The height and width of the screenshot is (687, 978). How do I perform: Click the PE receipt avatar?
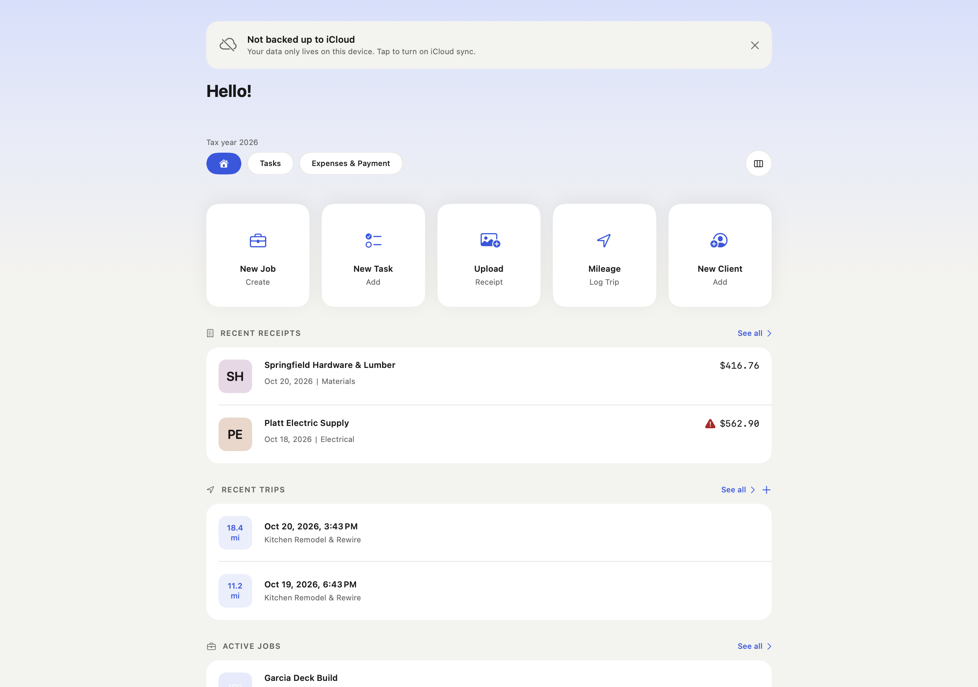tap(235, 434)
